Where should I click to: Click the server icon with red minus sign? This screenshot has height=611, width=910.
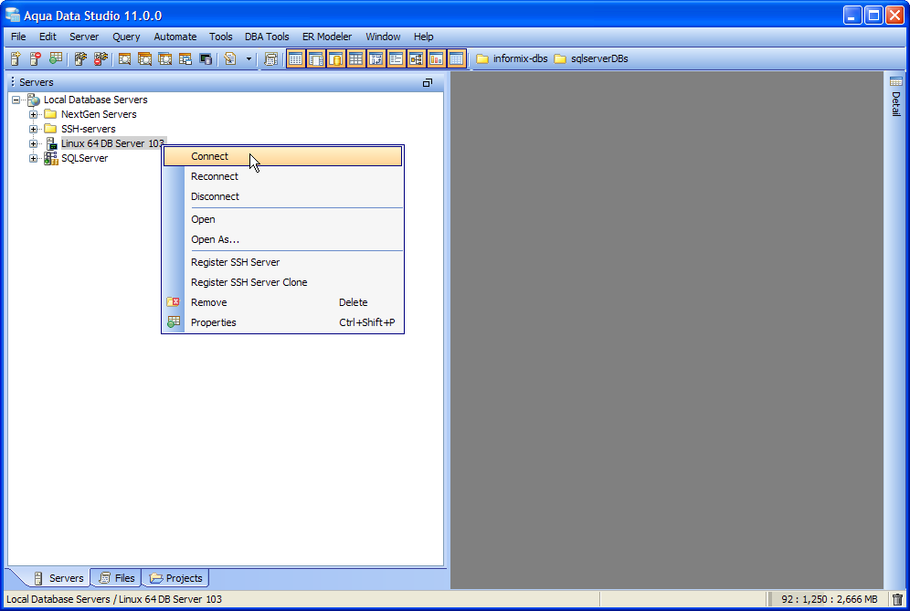click(36, 58)
